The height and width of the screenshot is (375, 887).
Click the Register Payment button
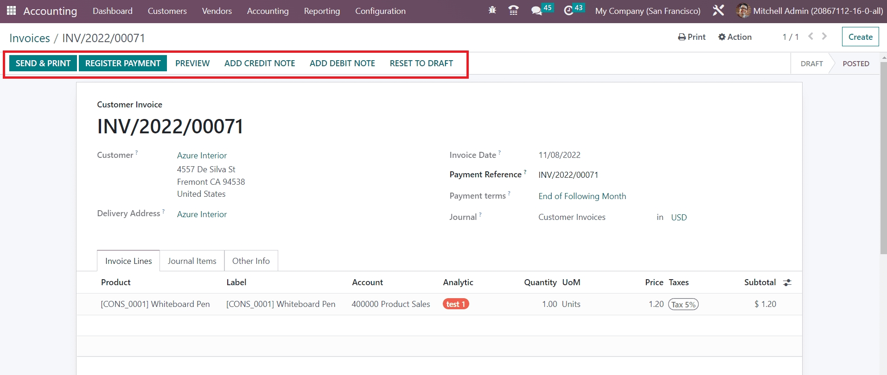click(123, 63)
